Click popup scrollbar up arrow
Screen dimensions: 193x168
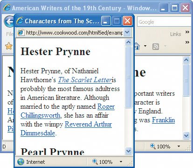click(x=128, y=42)
